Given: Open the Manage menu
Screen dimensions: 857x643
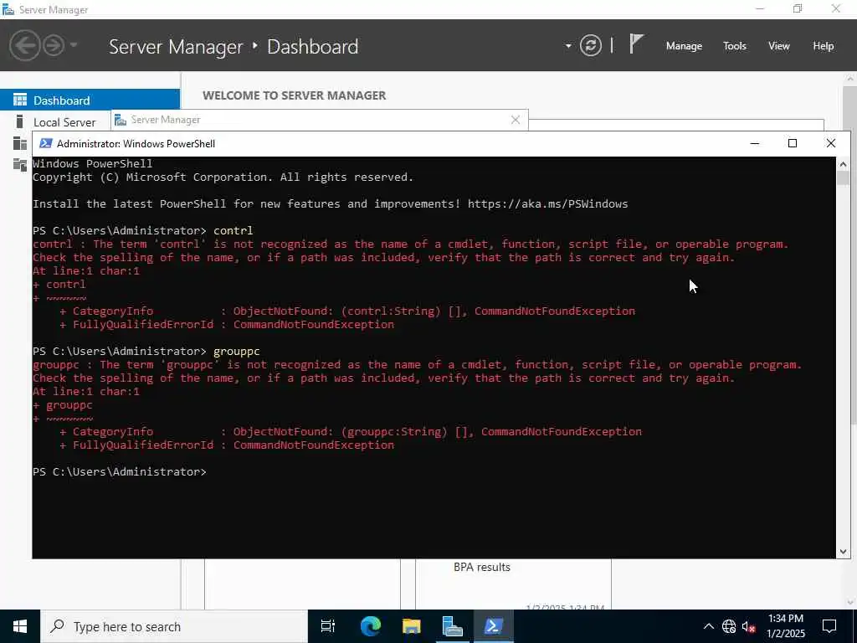Looking at the screenshot, I should pos(684,46).
